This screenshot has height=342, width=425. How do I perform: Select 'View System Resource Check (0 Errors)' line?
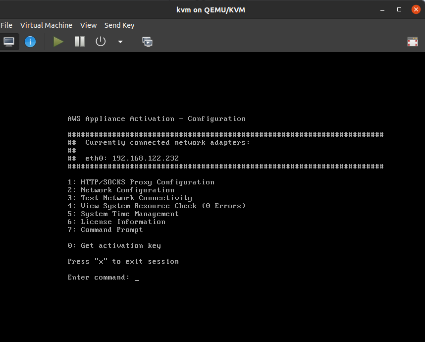(x=163, y=206)
